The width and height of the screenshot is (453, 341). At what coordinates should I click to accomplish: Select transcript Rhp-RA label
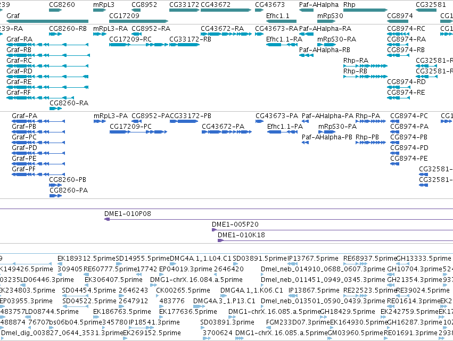356,60
